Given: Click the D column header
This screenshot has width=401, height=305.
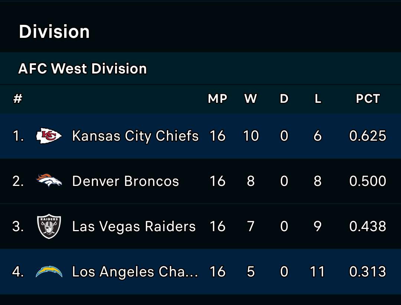Looking at the screenshot, I should point(284,99).
